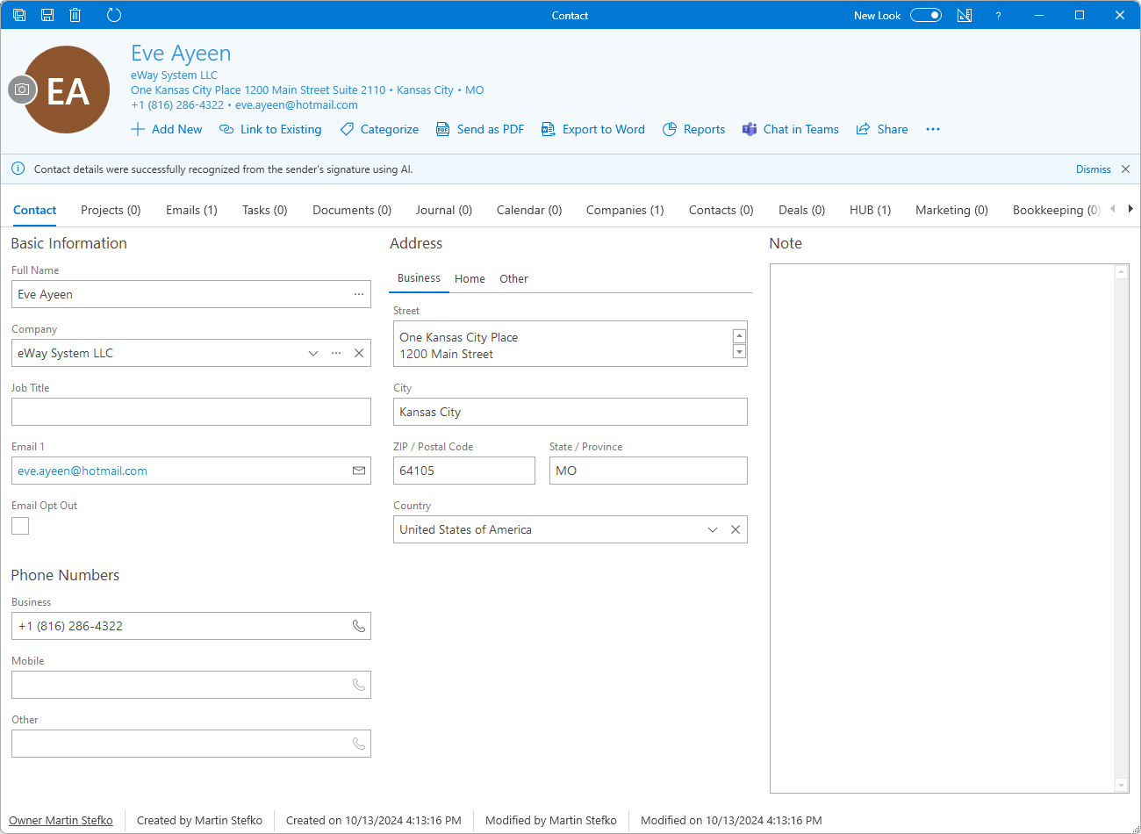The width and height of the screenshot is (1141, 834).
Task: Click the Share button
Action: pyautogui.click(x=882, y=129)
